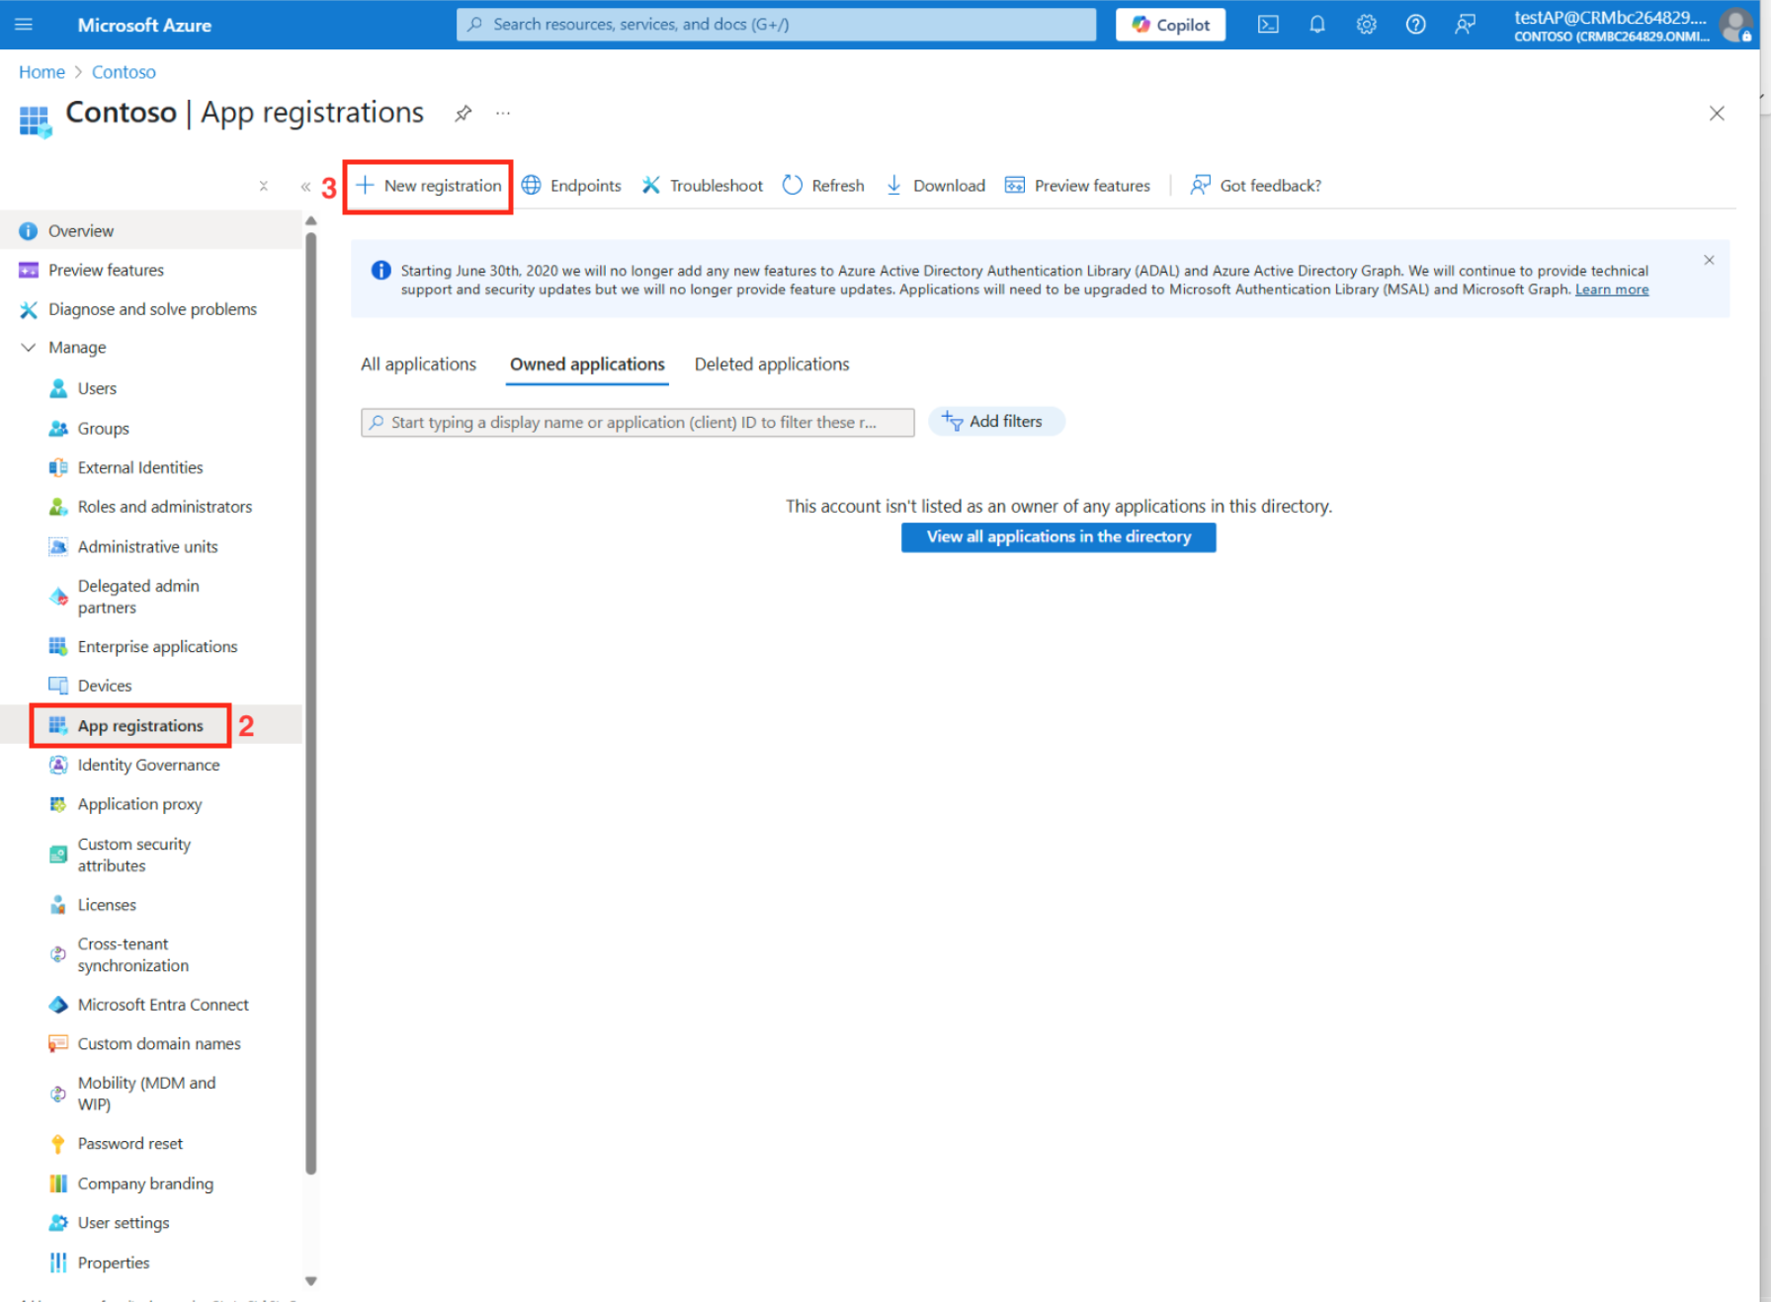Open Cloud Shell icon in top bar
This screenshot has width=1771, height=1302.
click(1268, 25)
